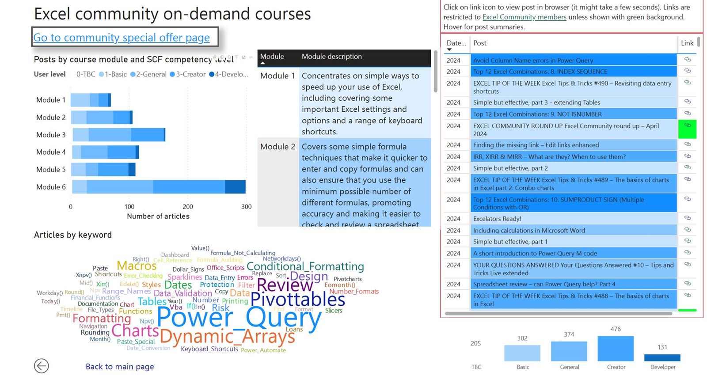Click the posts table horizontal scrollbar
The height and width of the screenshot is (376, 707).
(558, 314)
